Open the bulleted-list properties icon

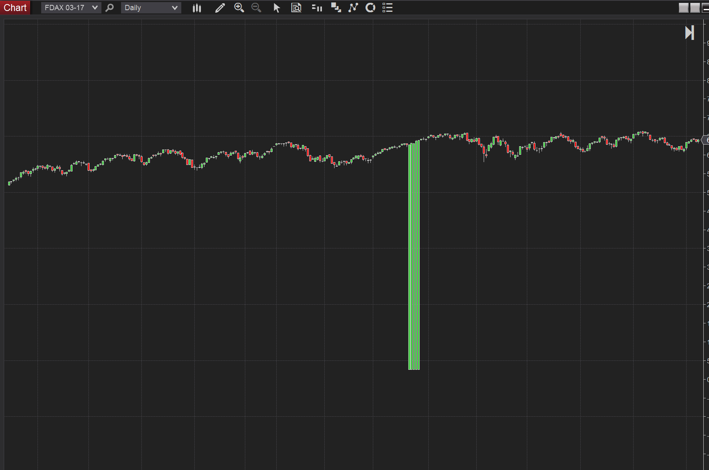tap(388, 8)
